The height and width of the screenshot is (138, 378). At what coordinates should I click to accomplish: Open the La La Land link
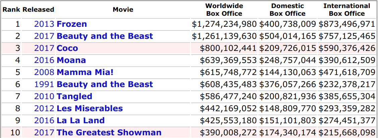(x=80, y=121)
